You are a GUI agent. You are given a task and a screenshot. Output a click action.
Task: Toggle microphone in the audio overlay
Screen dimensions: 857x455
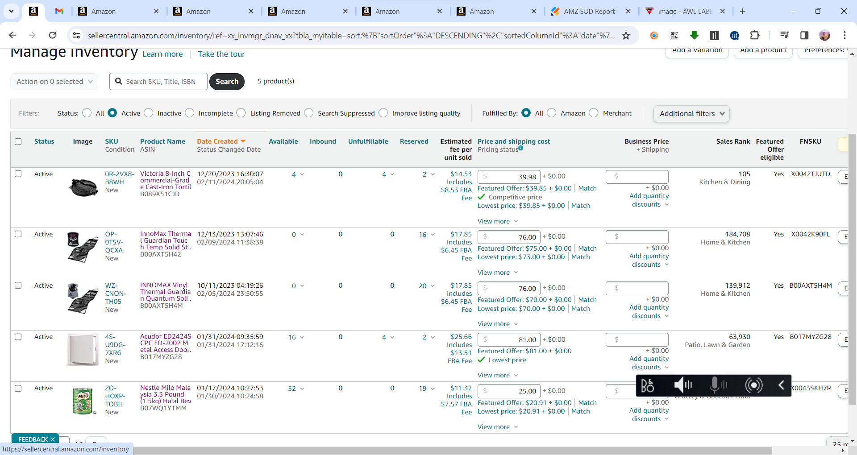point(718,385)
